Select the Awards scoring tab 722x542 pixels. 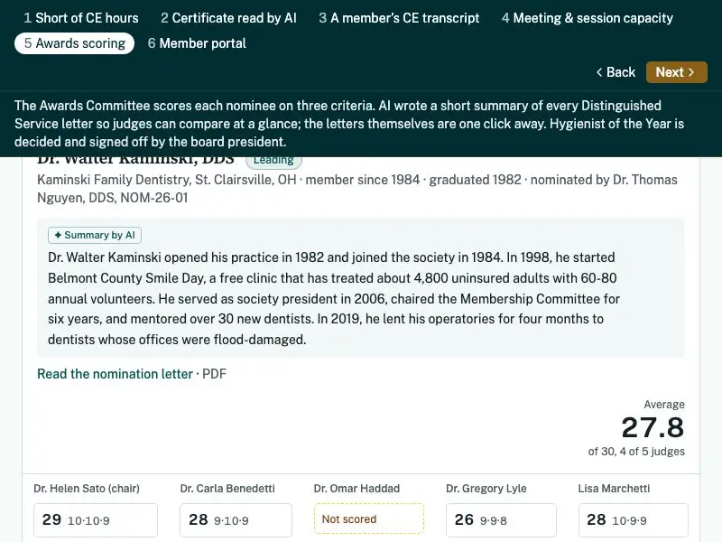coord(74,43)
